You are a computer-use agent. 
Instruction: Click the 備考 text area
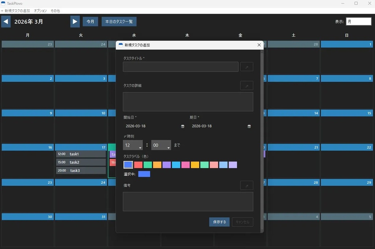click(188, 202)
